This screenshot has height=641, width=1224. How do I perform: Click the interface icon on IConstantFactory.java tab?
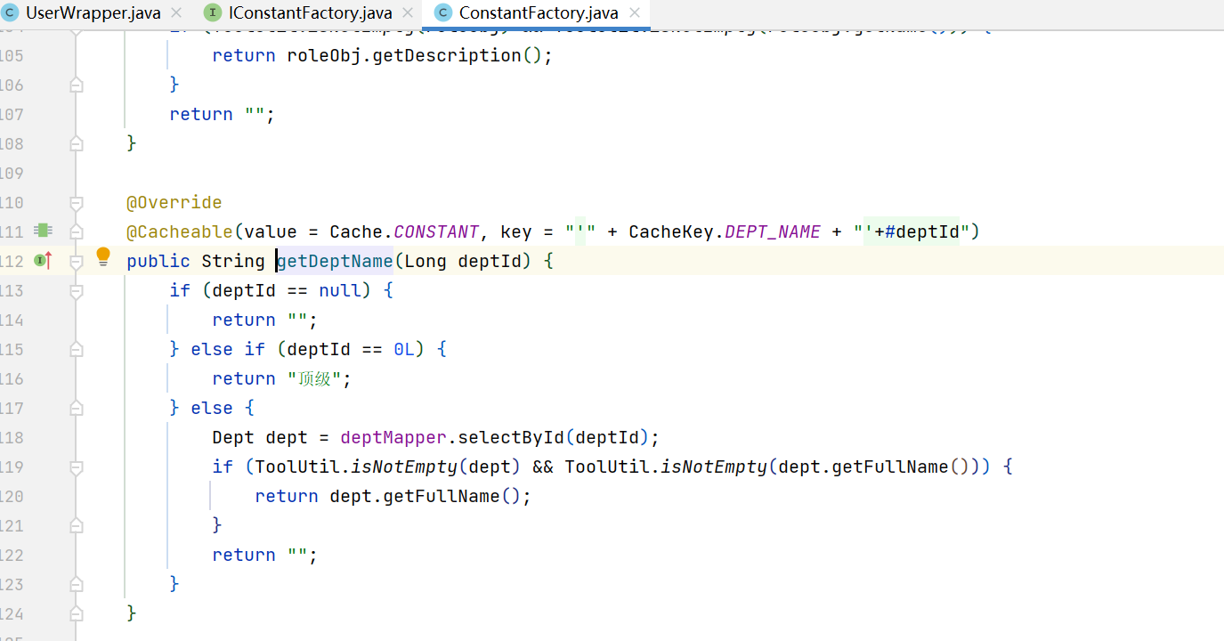[x=212, y=13]
